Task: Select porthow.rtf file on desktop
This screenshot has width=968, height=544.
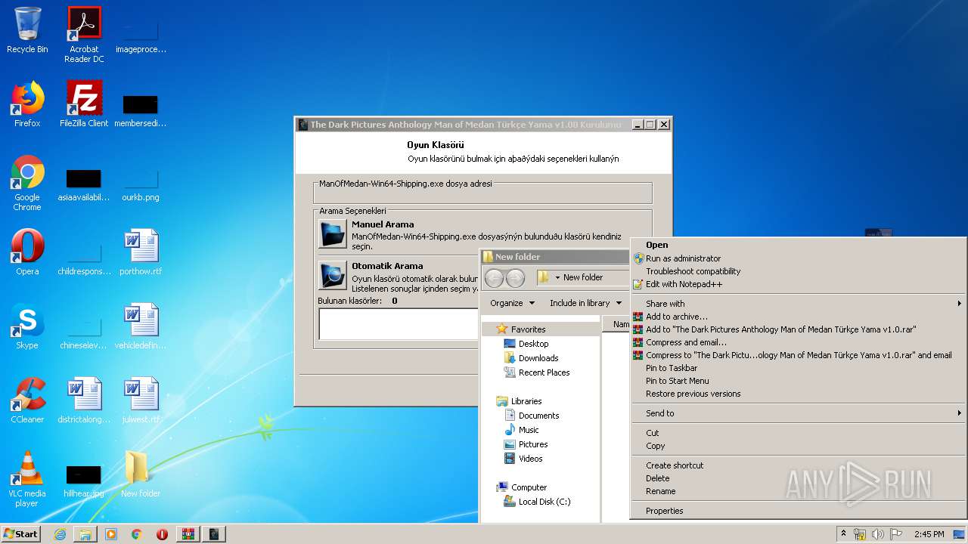Action: tap(141, 252)
